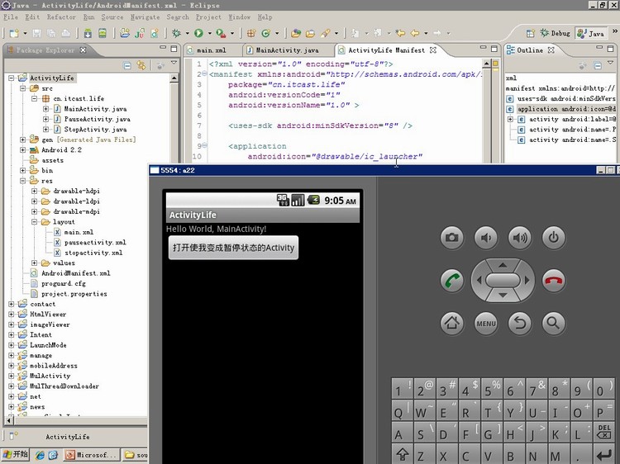This screenshot has width=620, height=464.
Task: Expand activity android:label node in Outline
Action: click(x=510, y=119)
